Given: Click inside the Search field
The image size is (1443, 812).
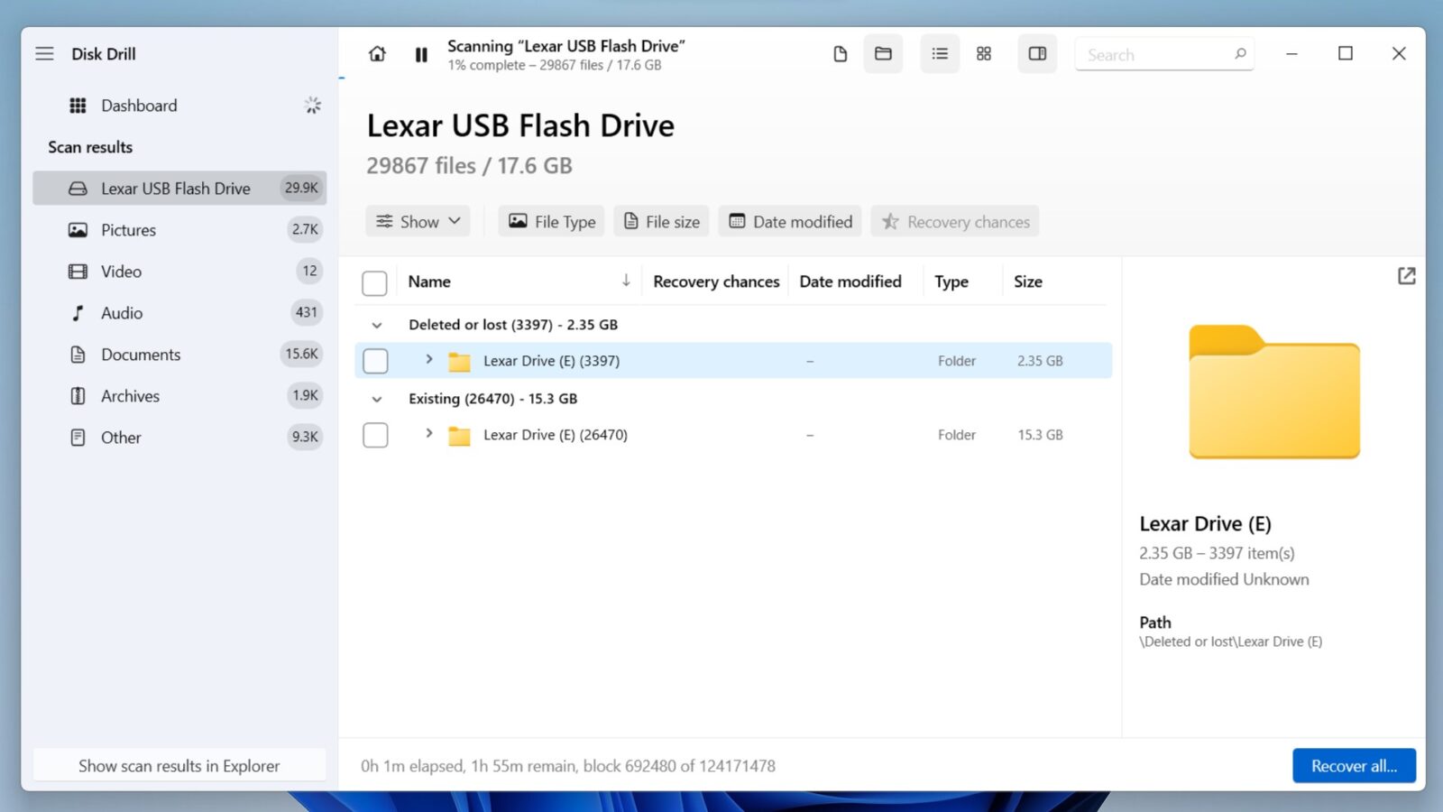Looking at the screenshot, I should [x=1154, y=54].
